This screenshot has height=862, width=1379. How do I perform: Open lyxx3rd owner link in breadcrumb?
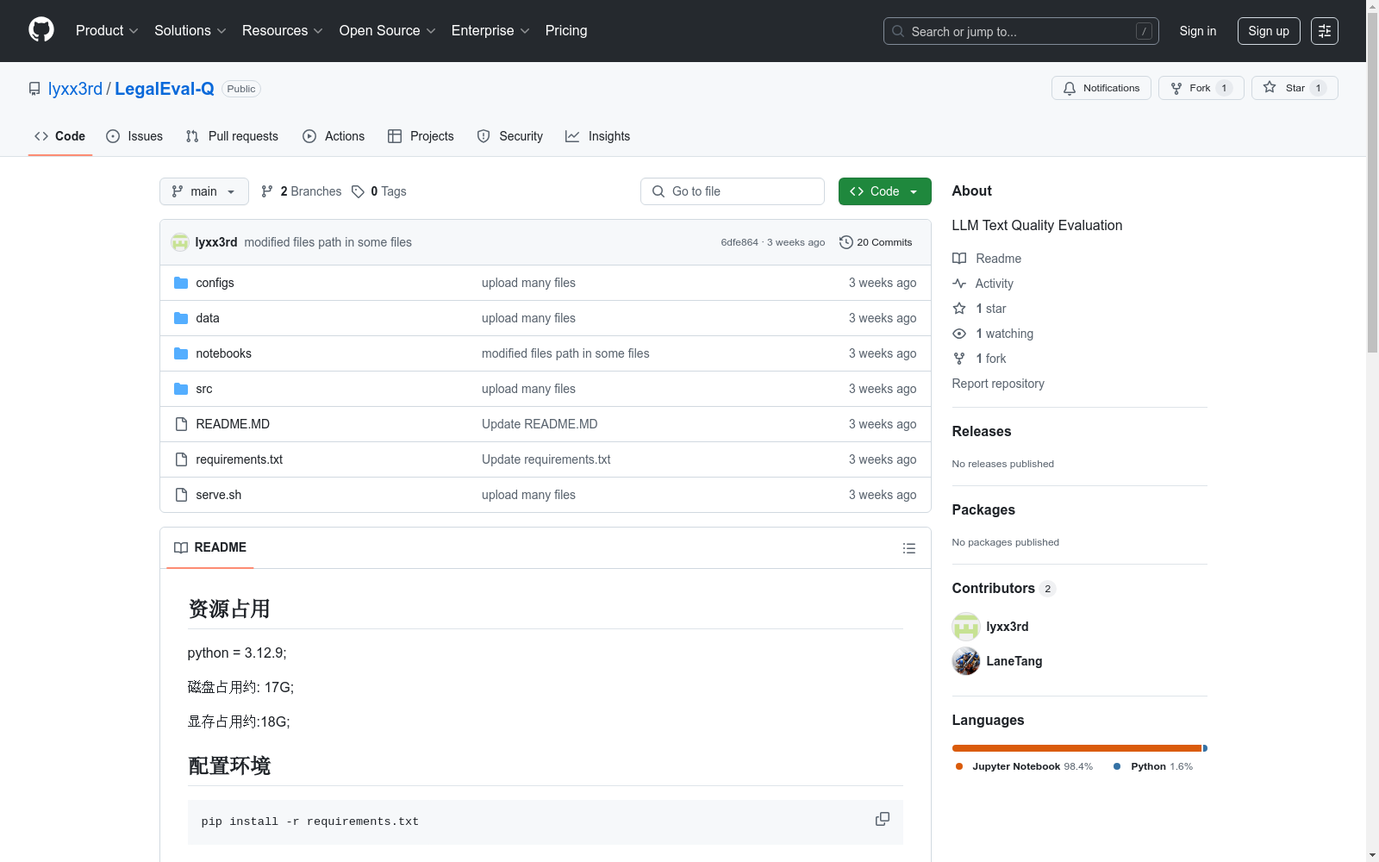pyautogui.click(x=75, y=89)
